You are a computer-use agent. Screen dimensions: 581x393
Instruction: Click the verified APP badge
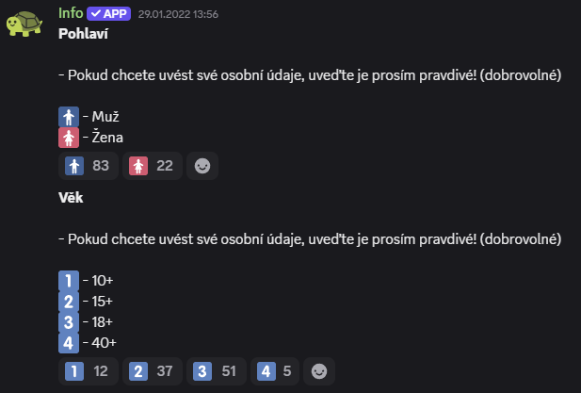(x=108, y=14)
